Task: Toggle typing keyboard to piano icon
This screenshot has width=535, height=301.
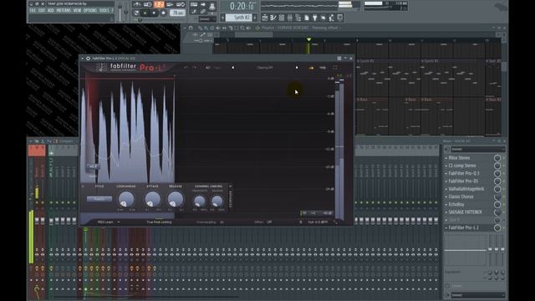Action: point(194,4)
